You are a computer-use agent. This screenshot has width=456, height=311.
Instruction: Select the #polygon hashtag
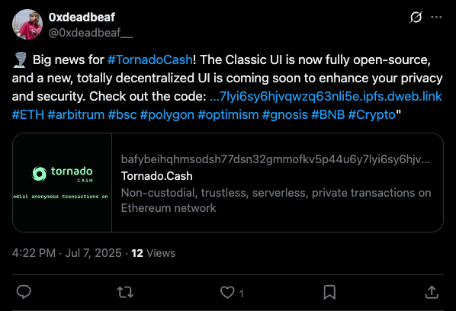point(167,115)
